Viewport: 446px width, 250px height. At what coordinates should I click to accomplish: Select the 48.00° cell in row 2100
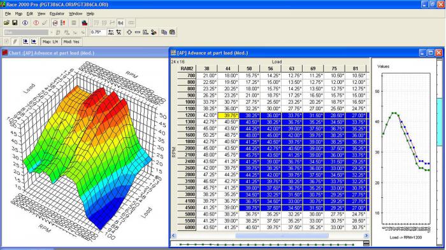click(207, 155)
